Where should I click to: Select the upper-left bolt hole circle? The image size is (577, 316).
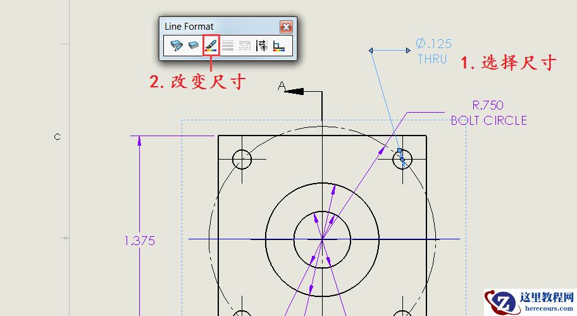pyautogui.click(x=242, y=160)
